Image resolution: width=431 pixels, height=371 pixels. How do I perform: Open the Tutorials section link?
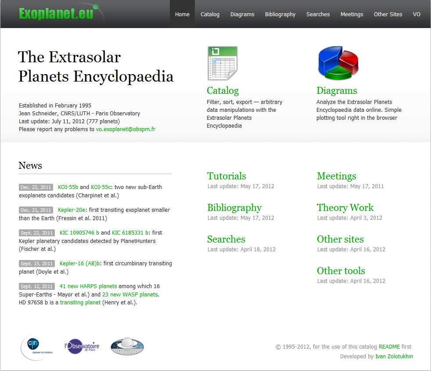227,176
